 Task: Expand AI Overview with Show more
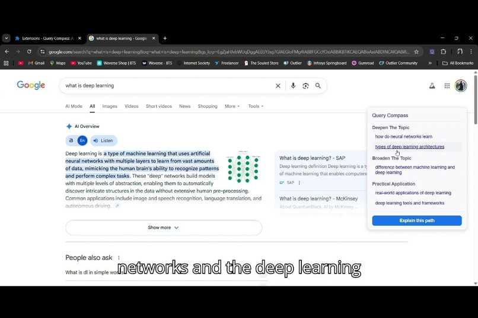tap(164, 227)
